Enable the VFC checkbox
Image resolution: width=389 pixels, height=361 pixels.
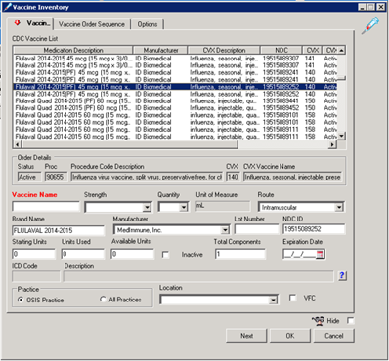pyautogui.click(x=293, y=298)
